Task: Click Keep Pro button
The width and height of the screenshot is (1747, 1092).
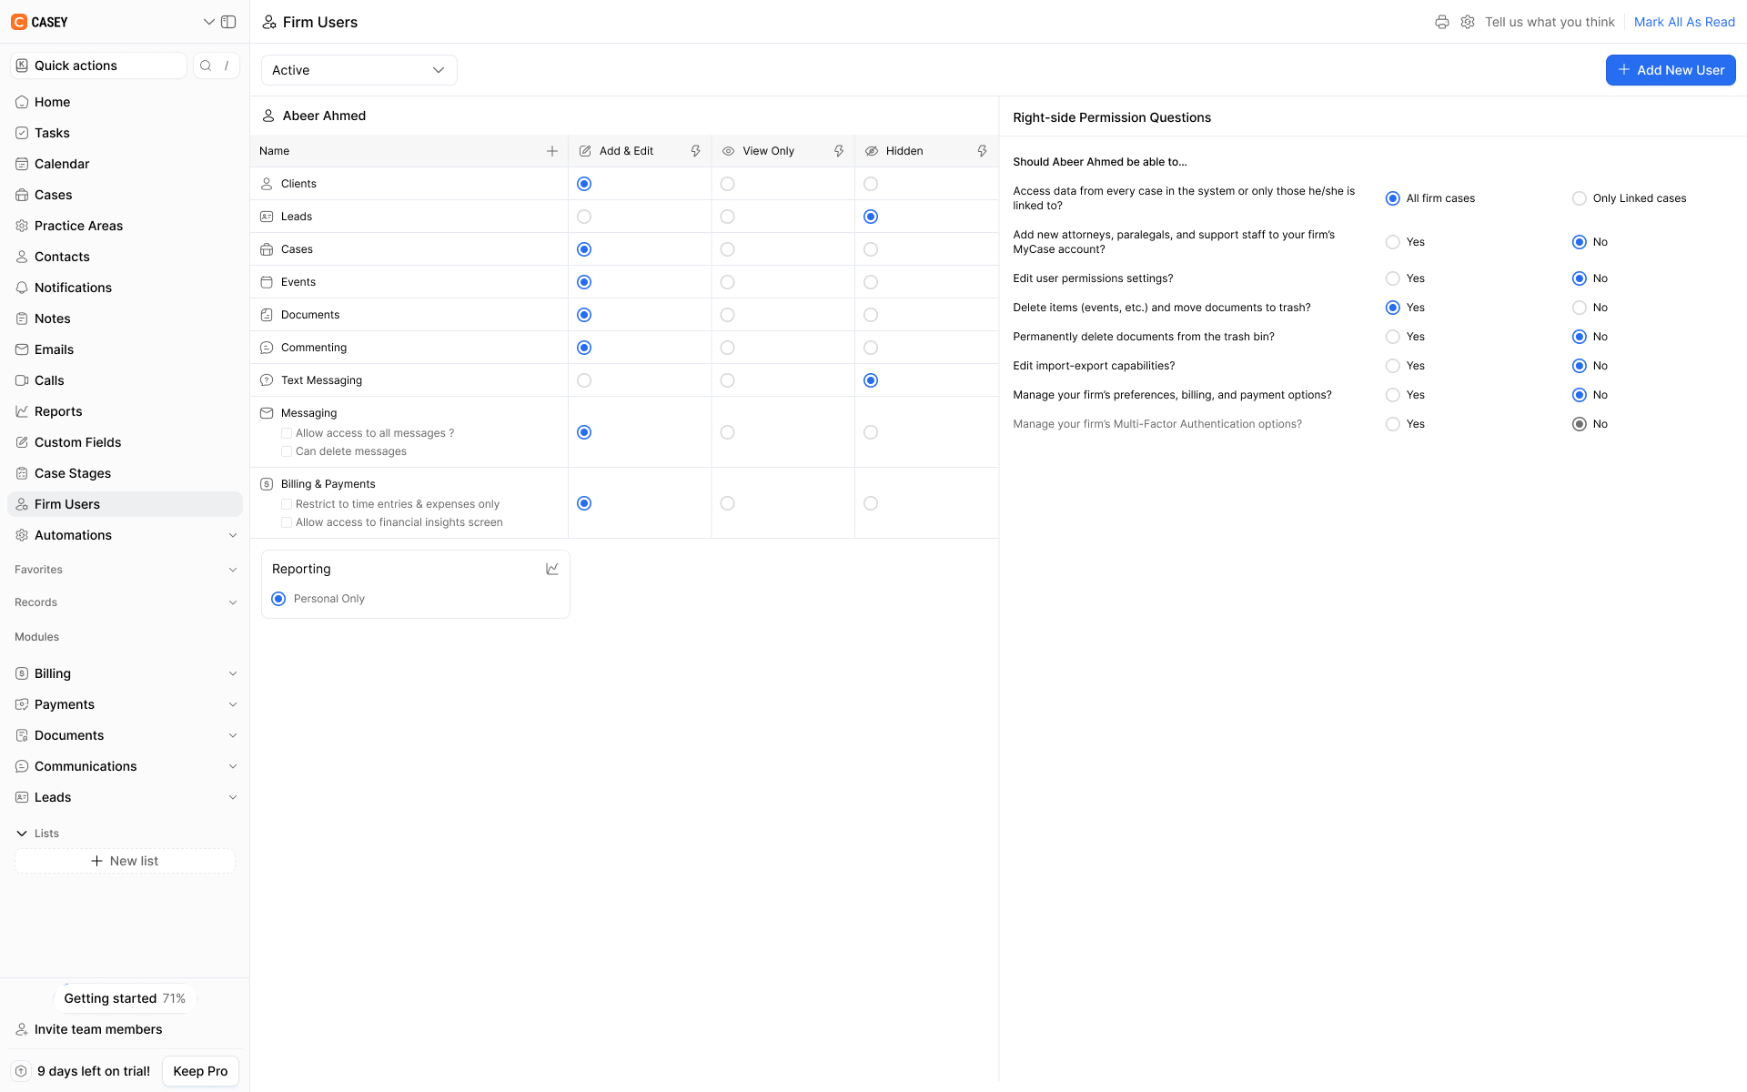Action: click(200, 1071)
